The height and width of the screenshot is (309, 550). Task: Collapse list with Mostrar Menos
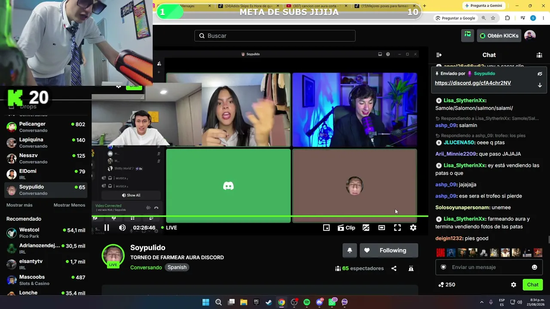click(x=69, y=205)
